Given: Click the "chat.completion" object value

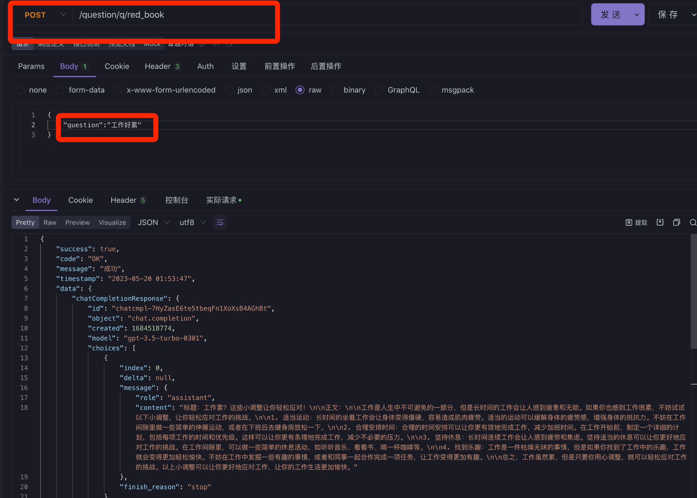Looking at the screenshot, I should click(162, 318).
